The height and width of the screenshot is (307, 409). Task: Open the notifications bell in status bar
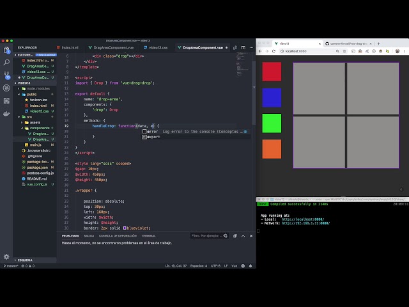(x=251, y=266)
